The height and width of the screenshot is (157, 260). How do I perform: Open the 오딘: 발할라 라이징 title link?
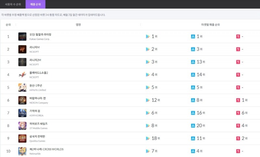[x=40, y=34]
